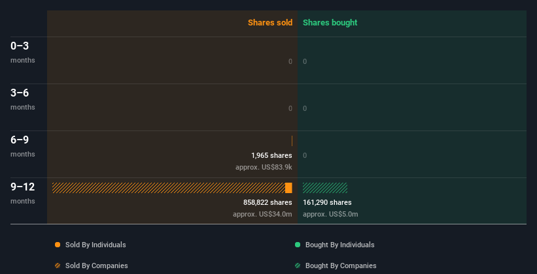
Task: Click the orange 'Sold By Individuals' legend dot
Action: [x=58, y=245]
